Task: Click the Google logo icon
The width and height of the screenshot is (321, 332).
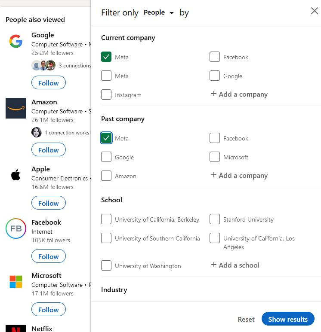Action: [x=16, y=41]
